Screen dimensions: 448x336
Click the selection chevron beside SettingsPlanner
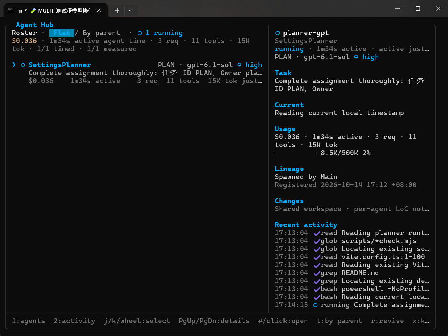point(14,65)
